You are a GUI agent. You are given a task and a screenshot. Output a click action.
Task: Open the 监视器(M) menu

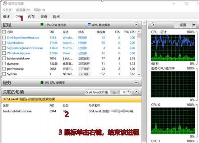click(23, 10)
